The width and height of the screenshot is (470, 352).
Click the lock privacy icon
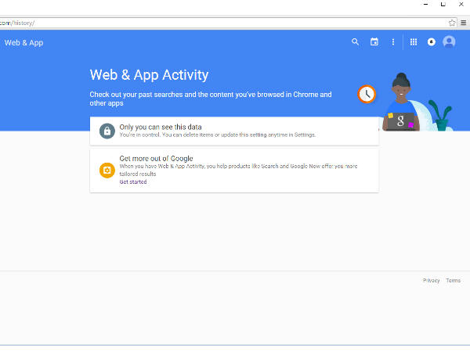[107, 131]
